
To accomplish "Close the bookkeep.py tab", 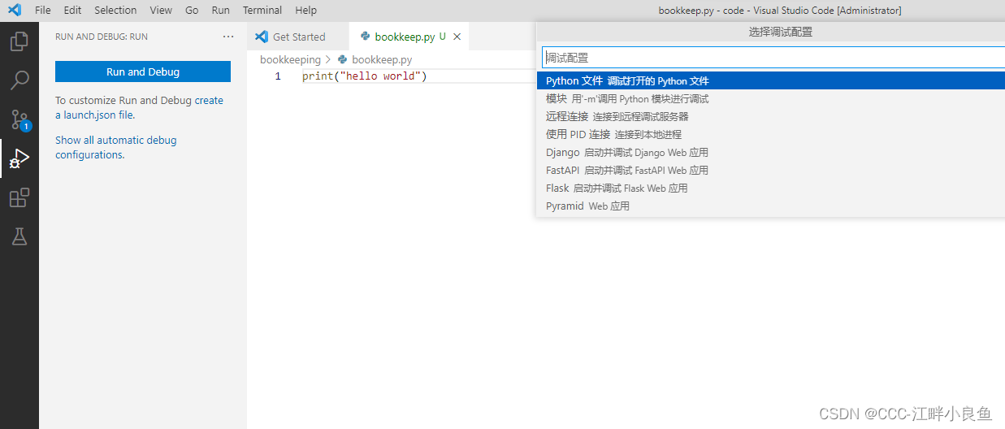I will pyautogui.click(x=457, y=37).
